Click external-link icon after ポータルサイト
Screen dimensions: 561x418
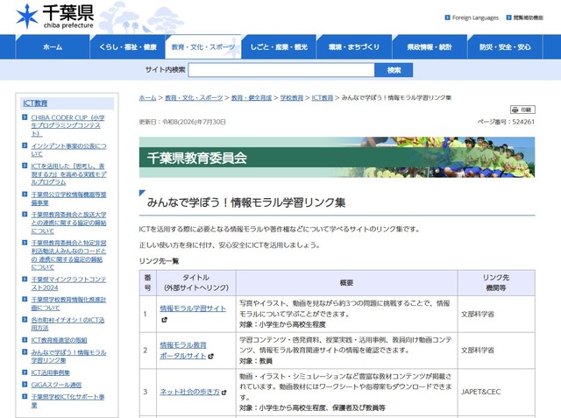(x=210, y=356)
